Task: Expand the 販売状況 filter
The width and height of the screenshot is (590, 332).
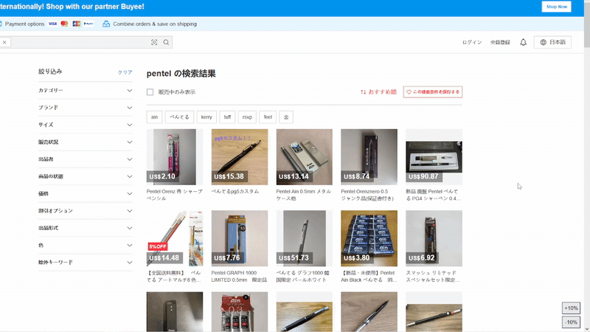Action: [x=86, y=142]
